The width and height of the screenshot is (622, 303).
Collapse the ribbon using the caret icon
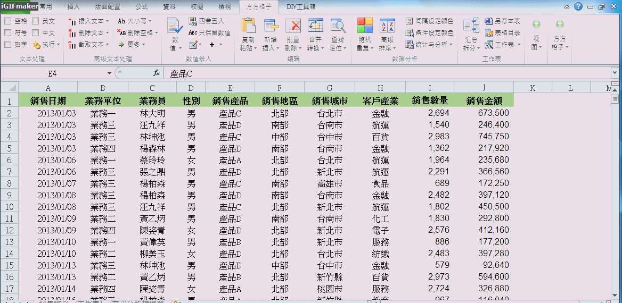coord(567,7)
